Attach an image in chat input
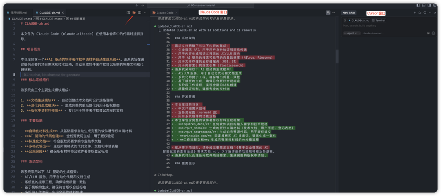441x196 pixels. point(428,33)
